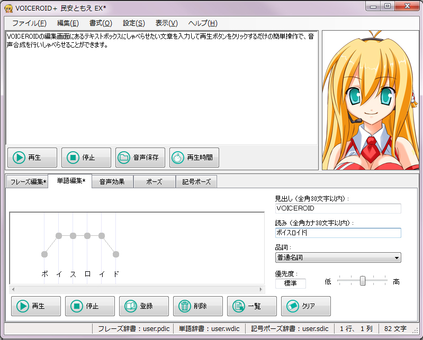
Task: Click the 標準 priority value box
Action: click(291, 283)
